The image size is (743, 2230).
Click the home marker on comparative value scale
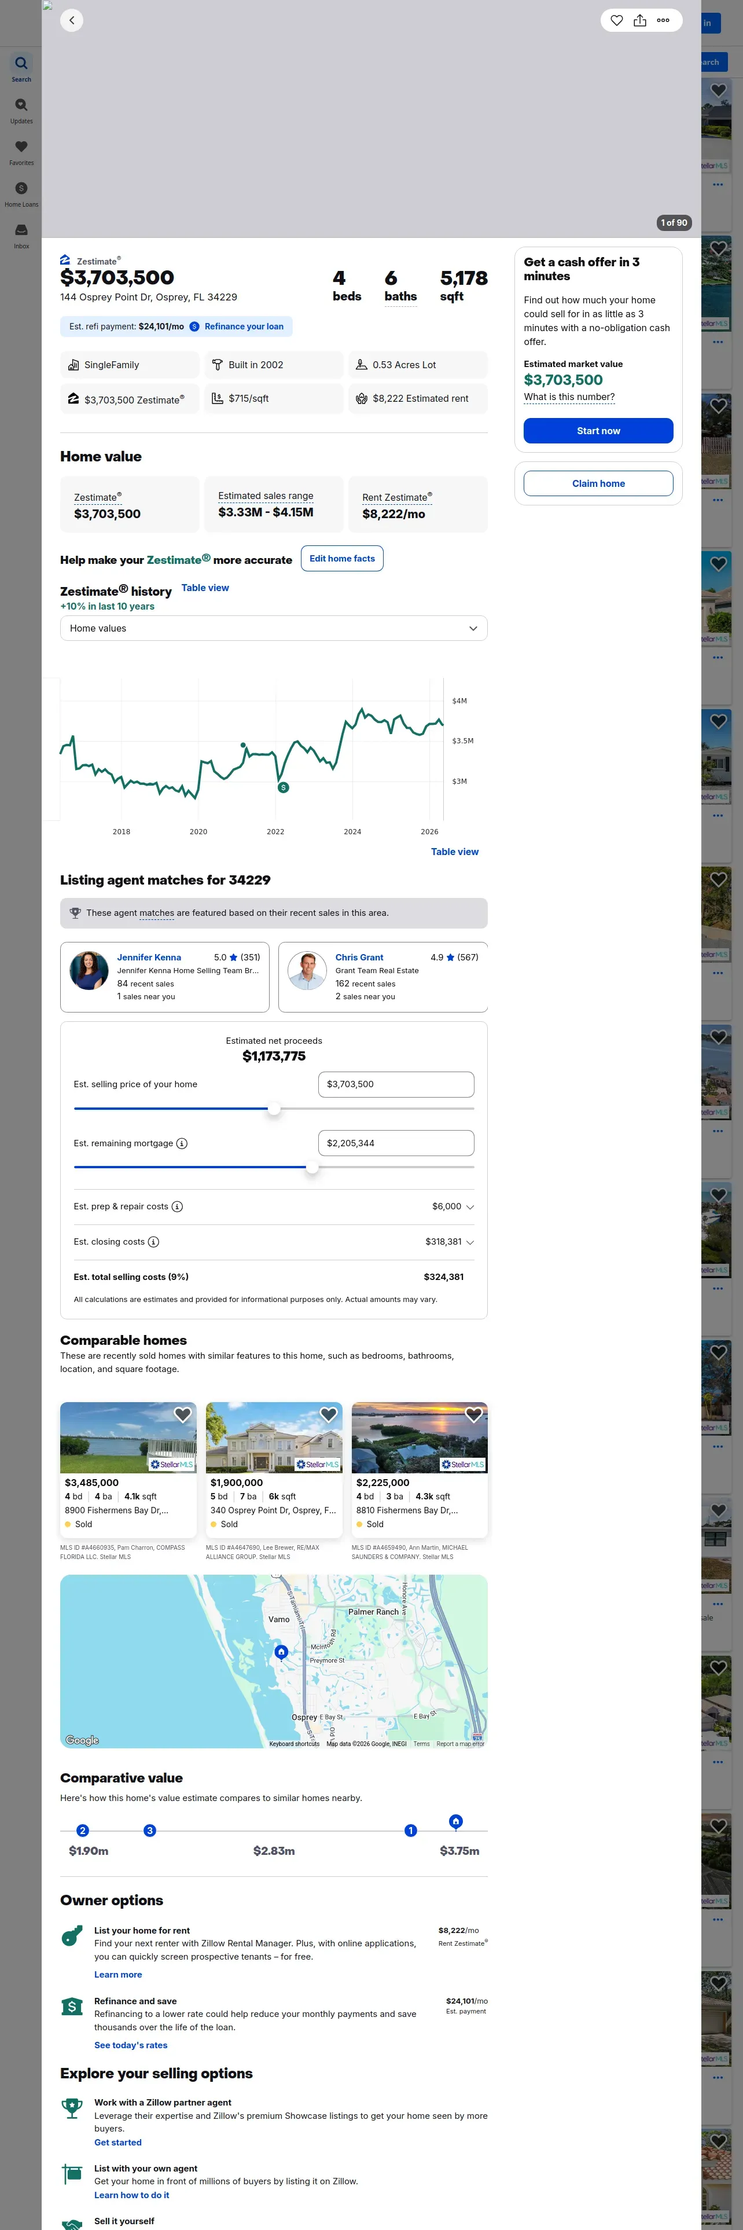coord(456,1821)
